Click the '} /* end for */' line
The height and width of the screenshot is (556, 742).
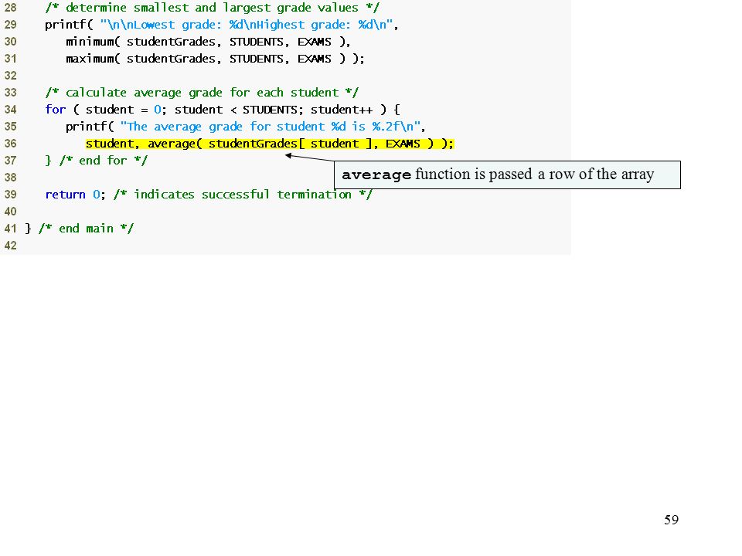pyautogui.click(x=97, y=161)
